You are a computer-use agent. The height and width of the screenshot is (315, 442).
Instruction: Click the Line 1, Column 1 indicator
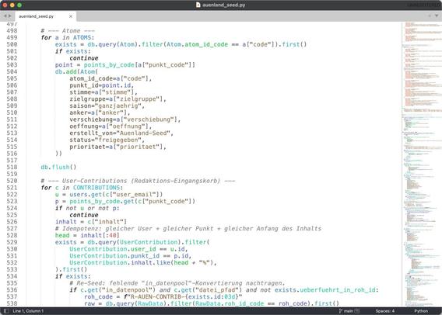tap(28, 311)
